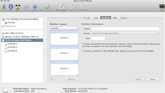Image resolution: width=165 pixels, height=93 pixels.
Task: Click resize handle of Untitled 3 partition
Action: point(77,74)
